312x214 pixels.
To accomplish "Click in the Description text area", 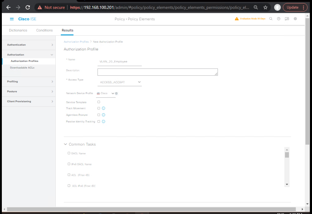I will [x=158, y=72].
